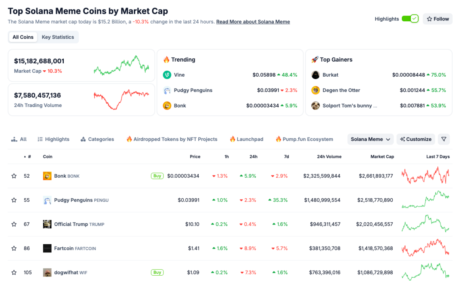The height and width of the screenshot is (284, 475).
Task: Click the Official Trump coin icon
Action: click(47, 224)
